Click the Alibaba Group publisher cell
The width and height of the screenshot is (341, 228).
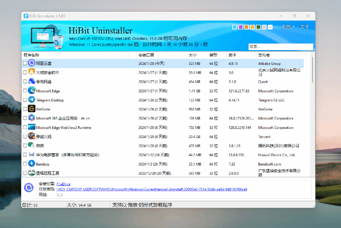[270, 64]
